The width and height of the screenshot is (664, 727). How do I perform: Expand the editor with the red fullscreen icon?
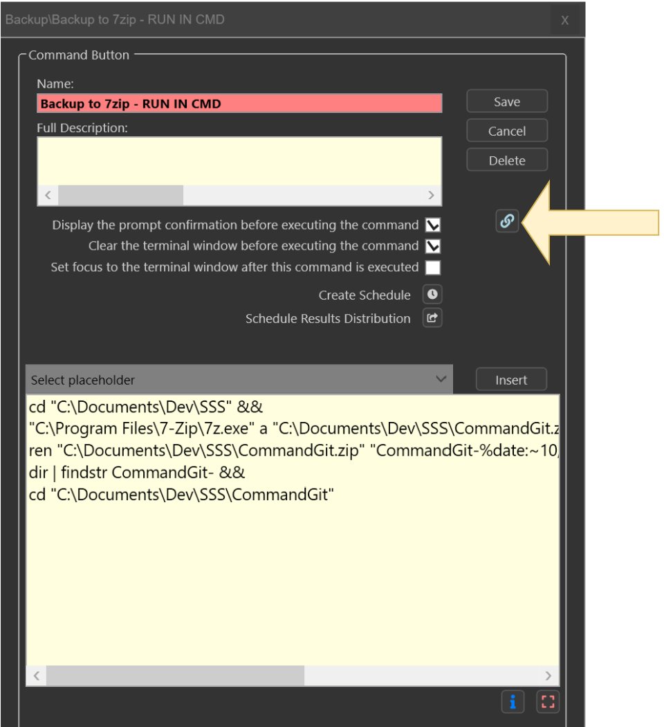click(x=547, y=701)
